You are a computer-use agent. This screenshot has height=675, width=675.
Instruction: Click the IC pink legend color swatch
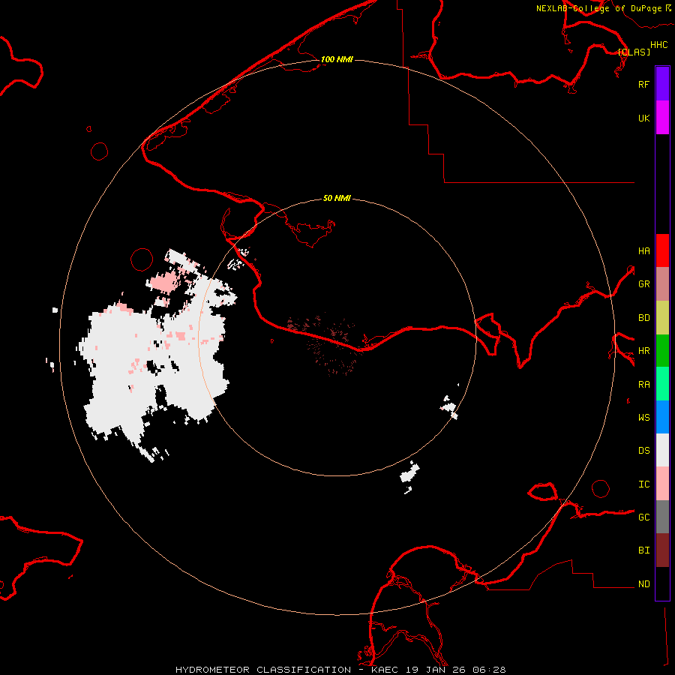coord(662,484)
